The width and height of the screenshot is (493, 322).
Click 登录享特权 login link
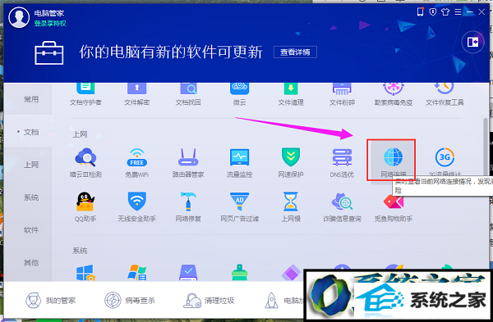(50, 23)
